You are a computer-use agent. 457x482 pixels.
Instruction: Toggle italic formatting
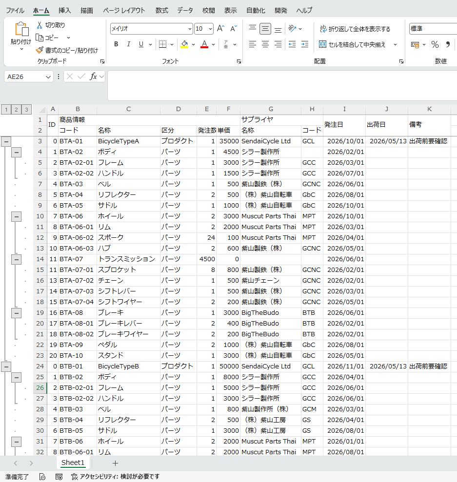(x=129, y=44)
